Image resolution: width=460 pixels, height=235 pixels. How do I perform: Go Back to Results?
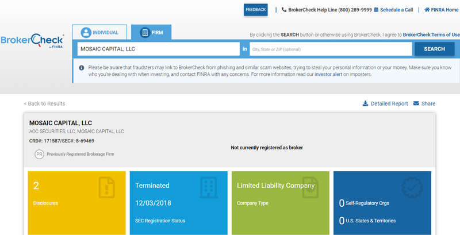[x=45, y=103]
